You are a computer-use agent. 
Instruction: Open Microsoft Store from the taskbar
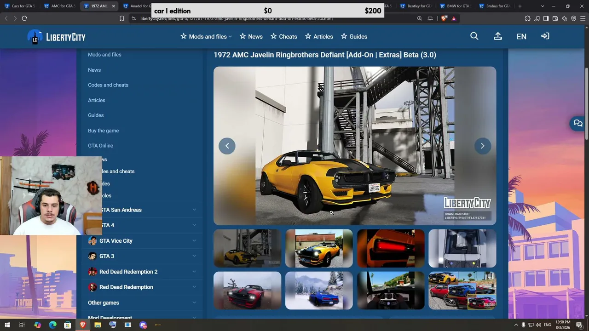coord(68,325)
